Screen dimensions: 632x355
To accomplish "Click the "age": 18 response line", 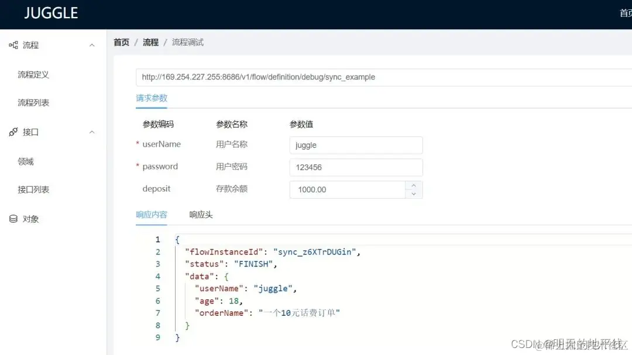I will [218, 301].
